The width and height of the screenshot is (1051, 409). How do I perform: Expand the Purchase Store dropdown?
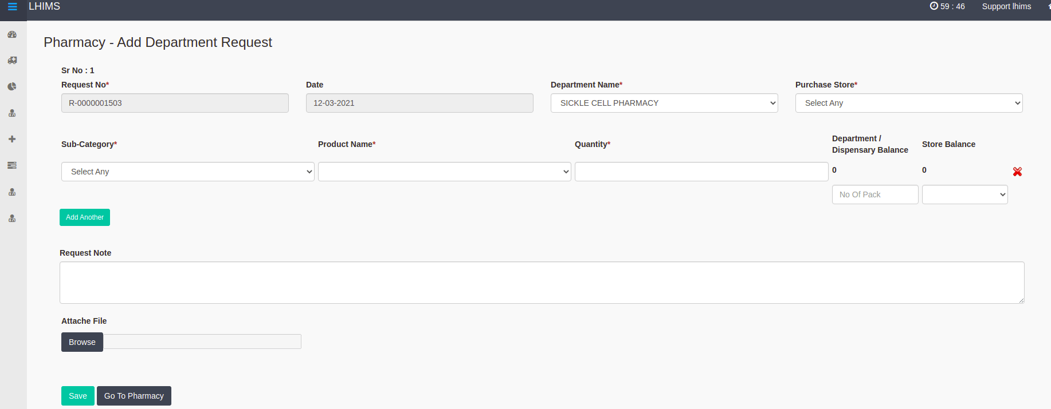[x=908, y=103]
